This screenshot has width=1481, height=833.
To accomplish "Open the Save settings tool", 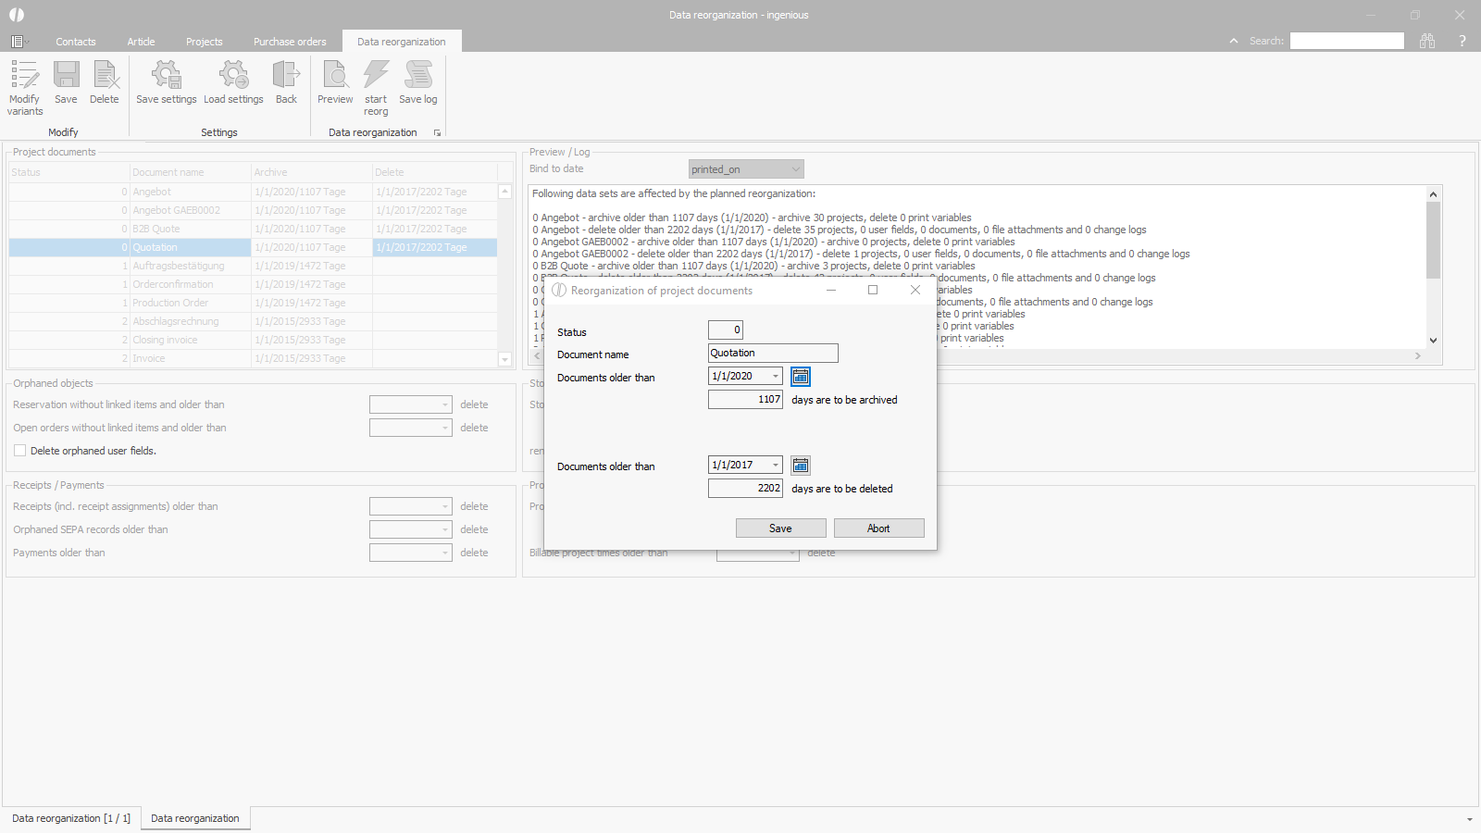I will pos(167,76).
